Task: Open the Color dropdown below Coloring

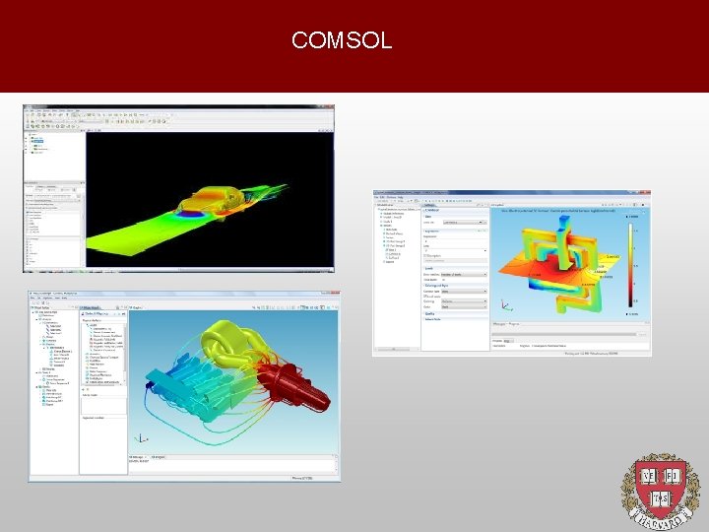Action: click(465, 307)
